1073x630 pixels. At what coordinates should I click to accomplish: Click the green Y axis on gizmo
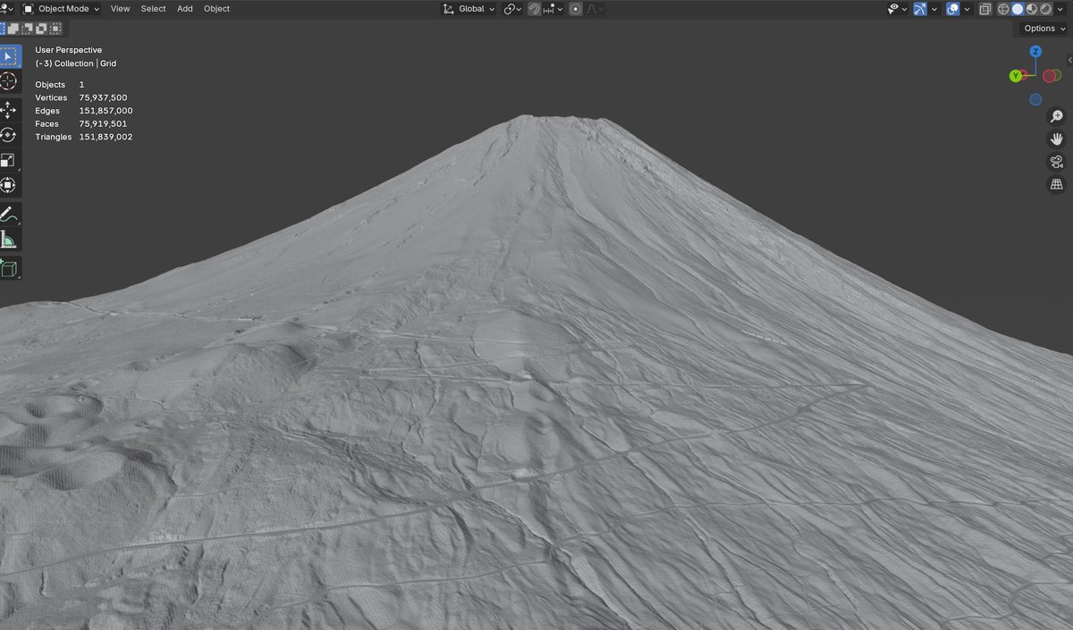[1016, 76]
